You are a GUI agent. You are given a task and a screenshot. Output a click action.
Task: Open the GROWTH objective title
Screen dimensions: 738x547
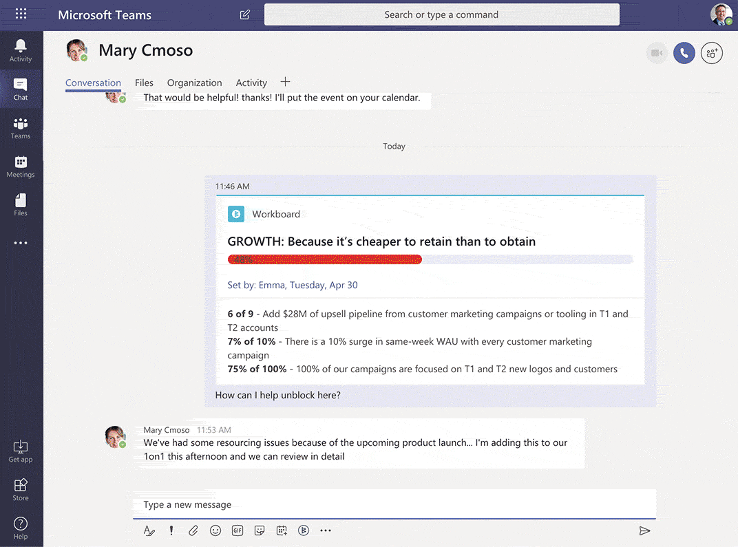pos(381,242)
